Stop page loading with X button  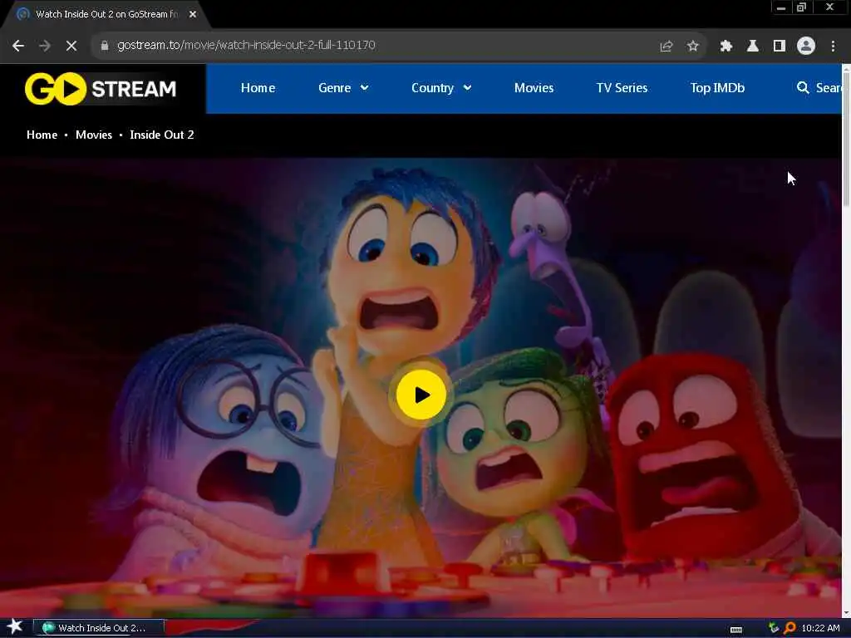(71, 46)
